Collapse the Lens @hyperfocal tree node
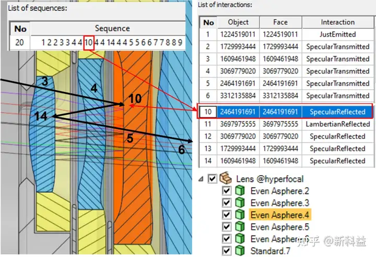 pyautogui.click(x=201, y=178)
